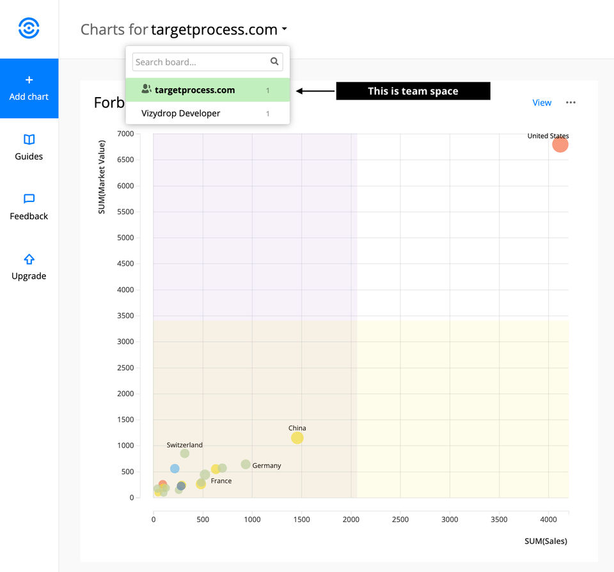Image resolution: width=614 pixels, height=572 pixels.
Task: Focus the Search board input field
Action: point(207,62)
